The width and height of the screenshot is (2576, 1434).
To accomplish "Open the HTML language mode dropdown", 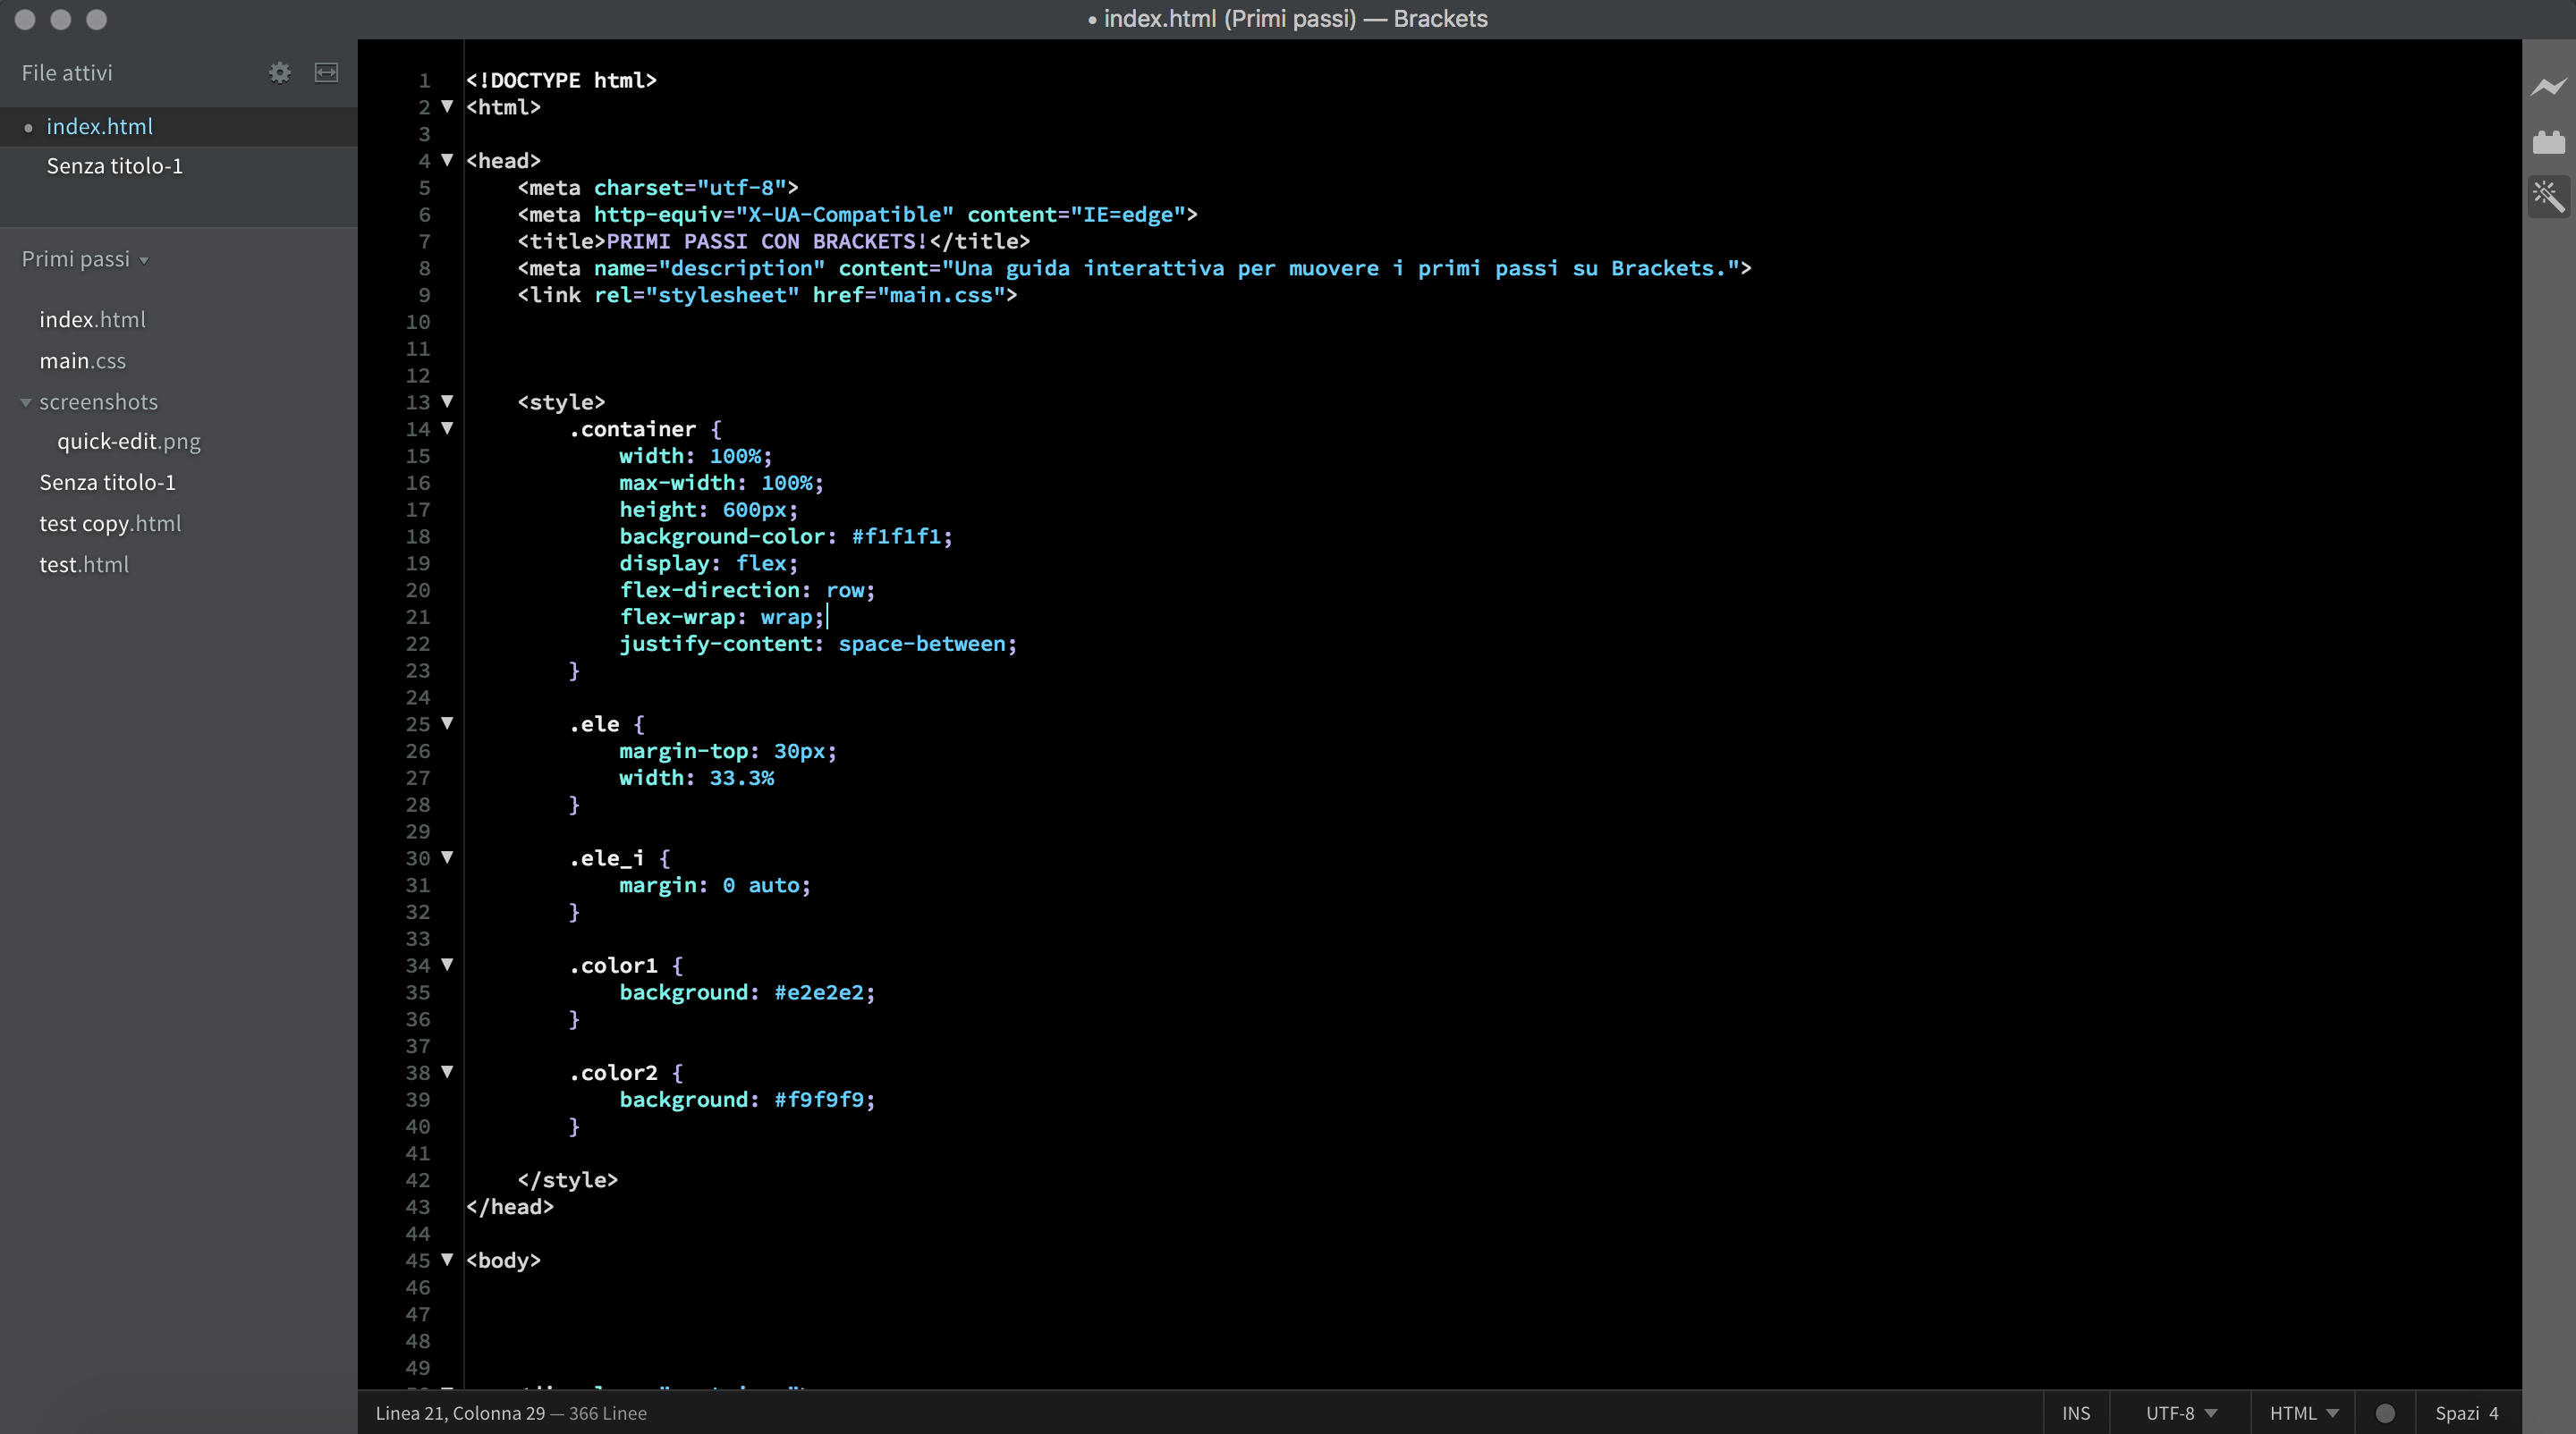I will pos(2303,1413).
